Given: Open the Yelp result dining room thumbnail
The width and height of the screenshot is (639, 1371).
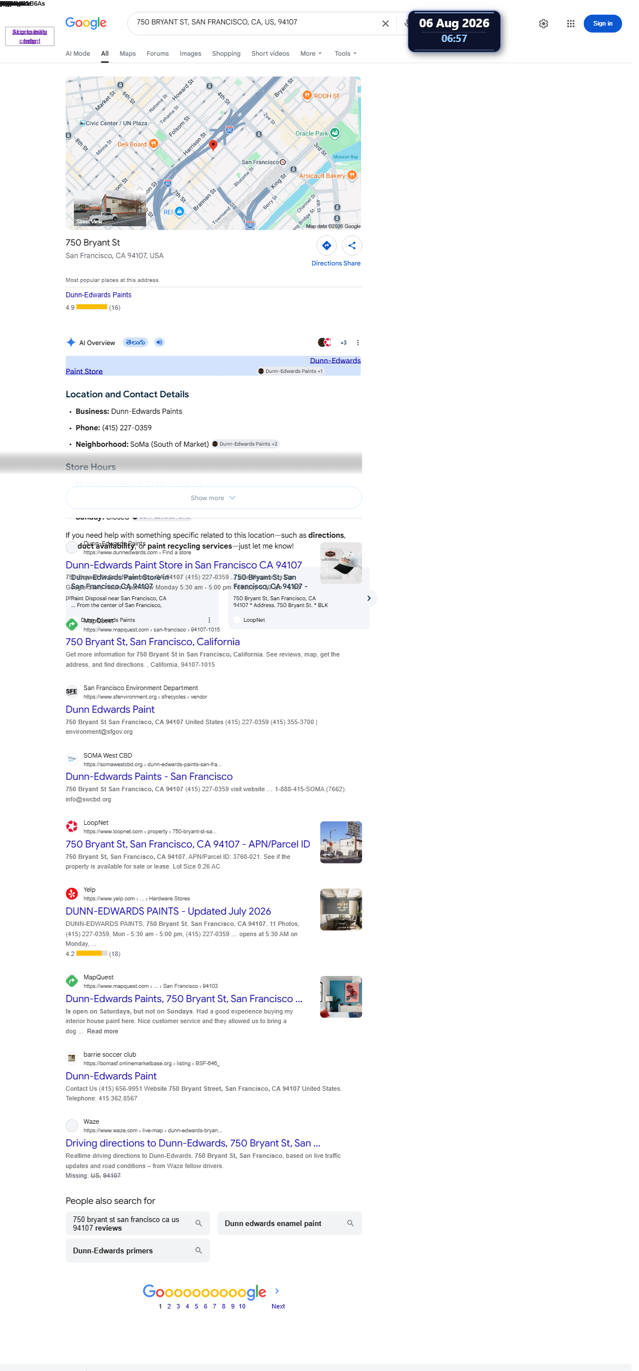Looking at the screenshot, I should click(341, 909).
